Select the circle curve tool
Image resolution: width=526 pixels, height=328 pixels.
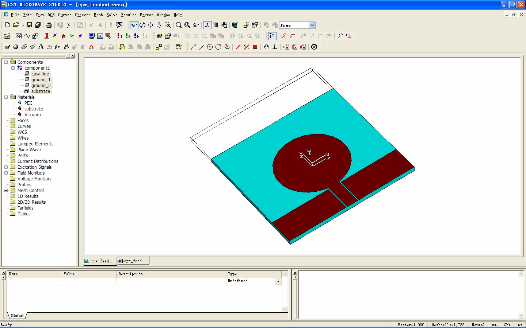pos(210,47)
